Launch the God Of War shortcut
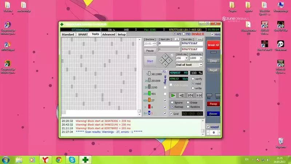This screenshot has height=164, width=291. 280,26
